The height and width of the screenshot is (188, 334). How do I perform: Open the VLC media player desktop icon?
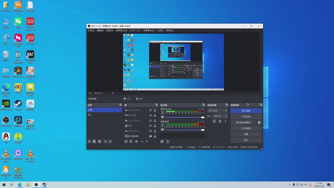pyautogui.click(x=6, y=156)
